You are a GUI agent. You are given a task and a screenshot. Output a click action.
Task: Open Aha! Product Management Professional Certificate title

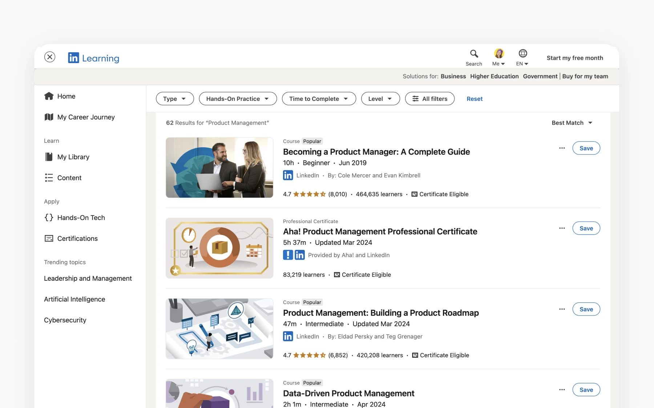click(380, 231)
